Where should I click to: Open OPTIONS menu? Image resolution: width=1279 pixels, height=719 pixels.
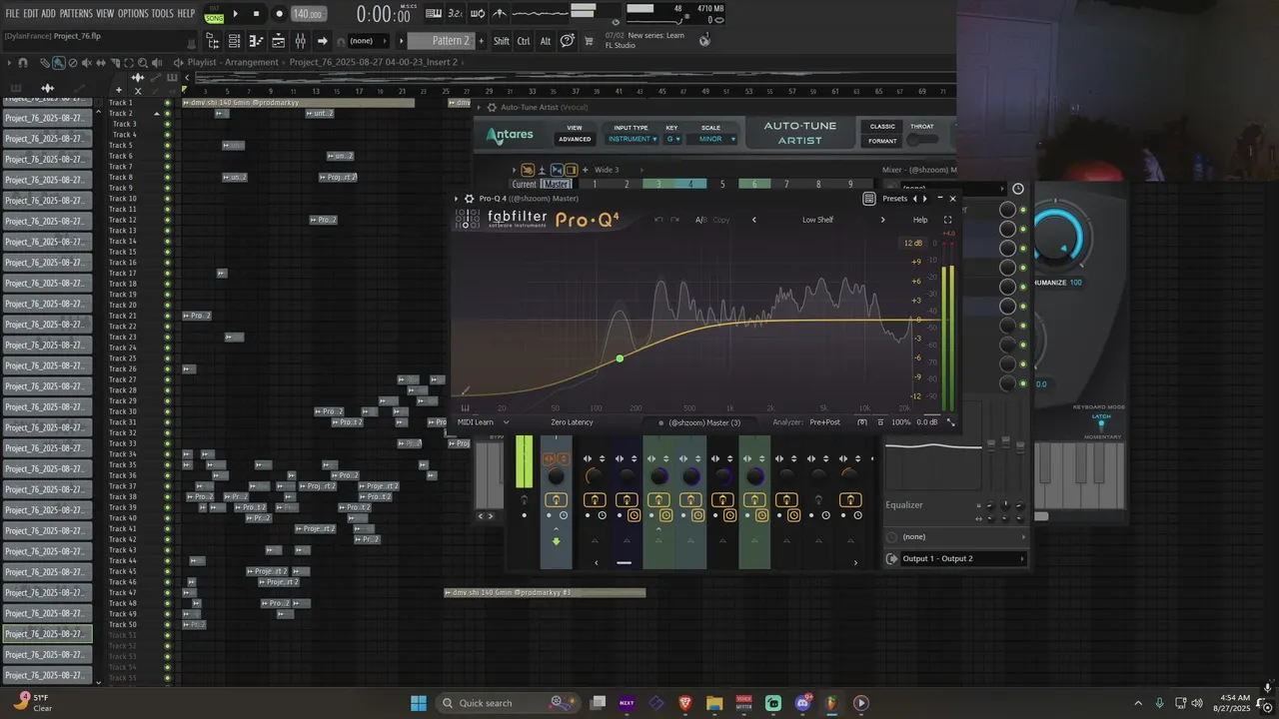(133, 14)
